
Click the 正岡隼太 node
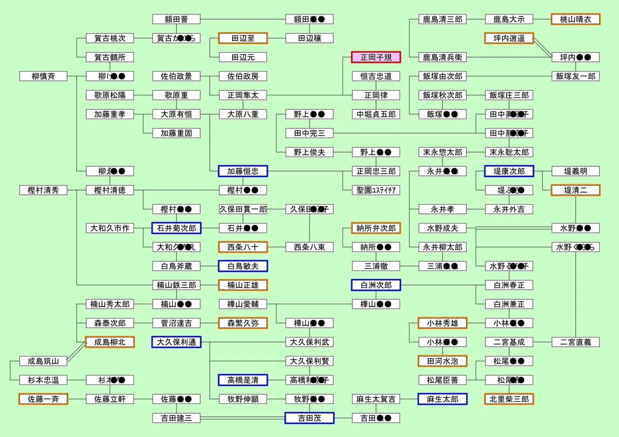(x=243, y=95)
